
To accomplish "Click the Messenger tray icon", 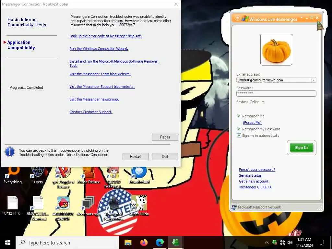I will (275, 242).
